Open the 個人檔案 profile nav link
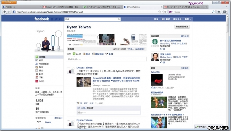Image resolution: width=231 pixels, height=131 pixels. (166, 19)
